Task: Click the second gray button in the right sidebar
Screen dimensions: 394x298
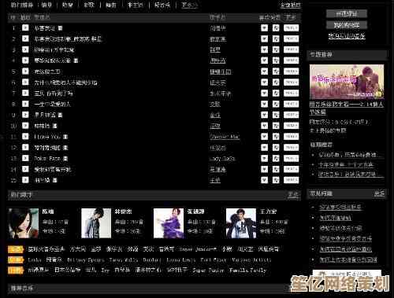Action: pyautogui.click(x=347, y=25)
